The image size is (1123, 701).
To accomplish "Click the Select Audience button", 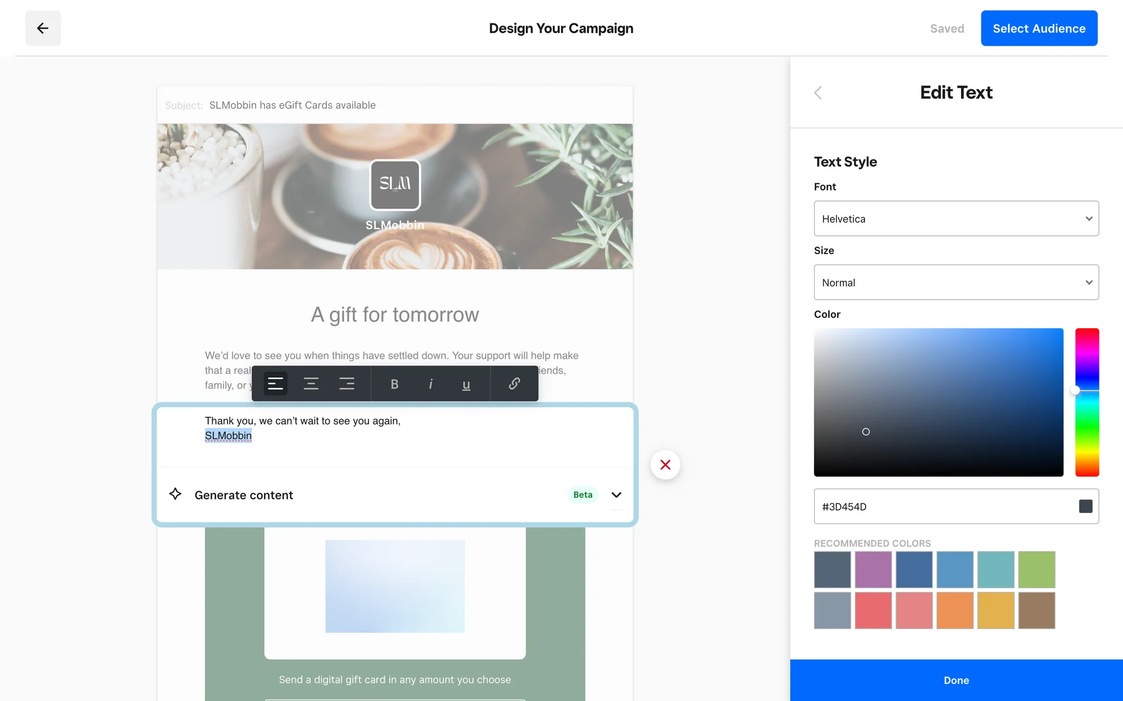I will click(x=1039, y=28).
